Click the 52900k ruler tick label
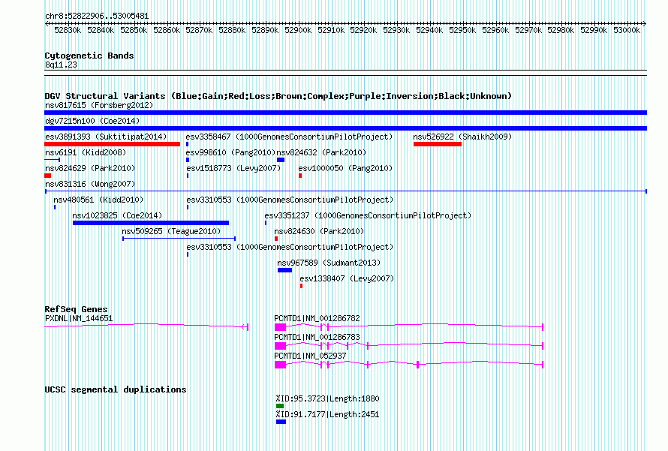 [298, 30]
